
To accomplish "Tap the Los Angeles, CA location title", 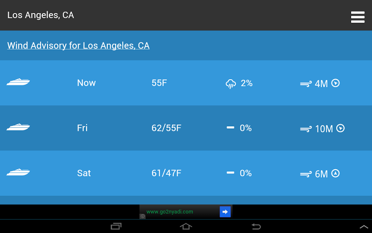I will pos(40,15).
